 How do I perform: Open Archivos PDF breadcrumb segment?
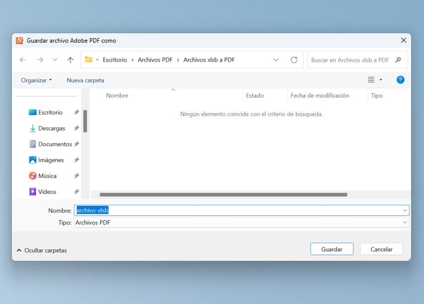click(x=155, y=60)
